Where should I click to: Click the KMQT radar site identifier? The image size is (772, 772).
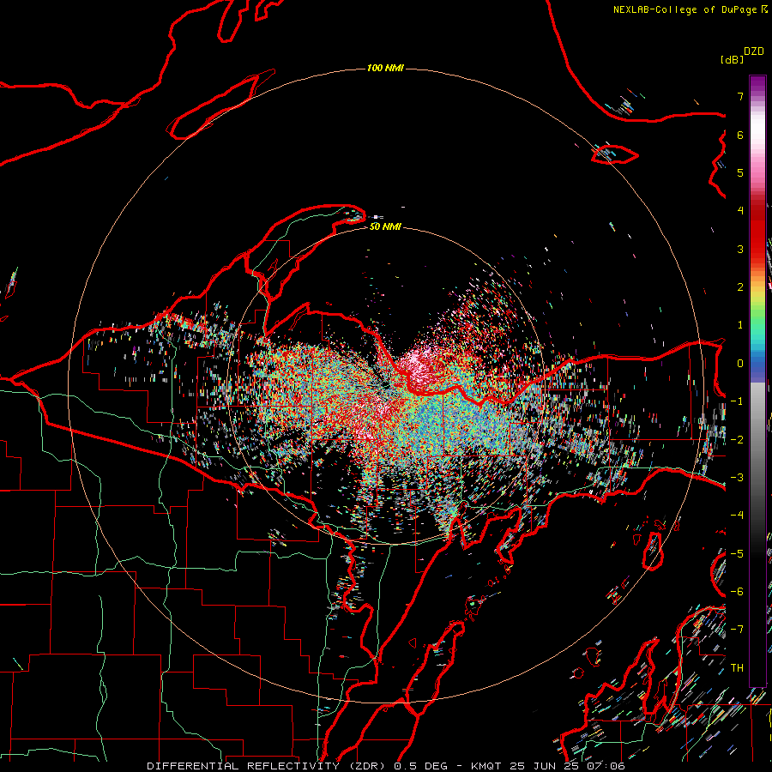486,766
